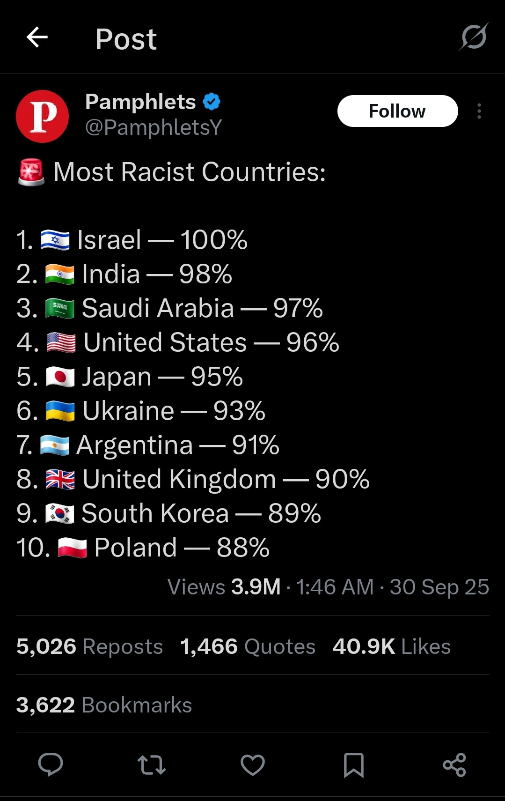Viewport: 505px width, 801px height.
Task: Open the Grok icon in header
Action: (x=473, y=37)
